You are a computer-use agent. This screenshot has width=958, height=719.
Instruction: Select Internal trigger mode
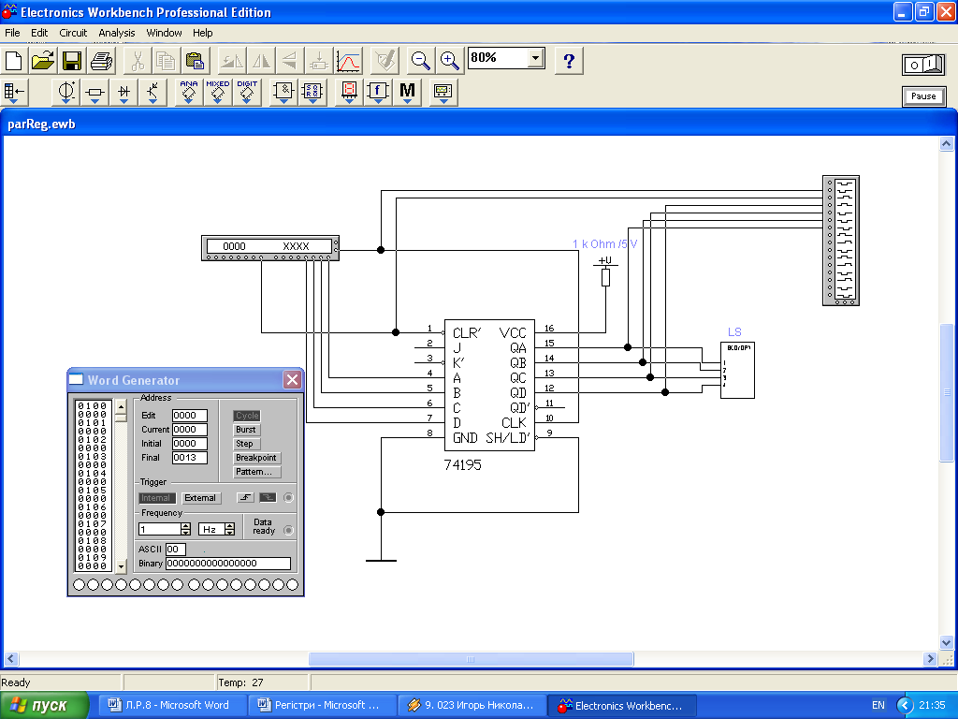coord(156,498)
